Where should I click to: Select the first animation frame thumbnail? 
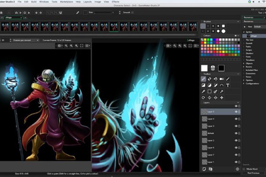pyautogui.click(x=5, y=27)
